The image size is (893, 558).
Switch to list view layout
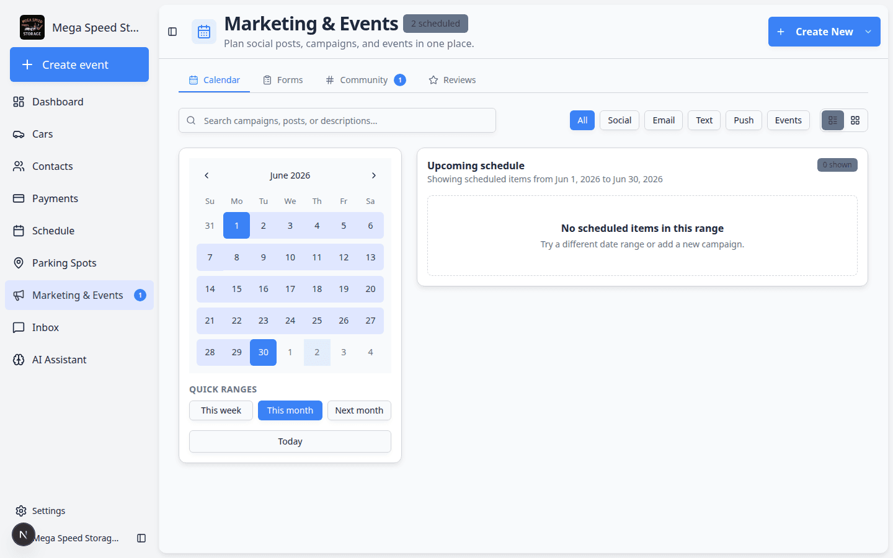pos(833,120)
